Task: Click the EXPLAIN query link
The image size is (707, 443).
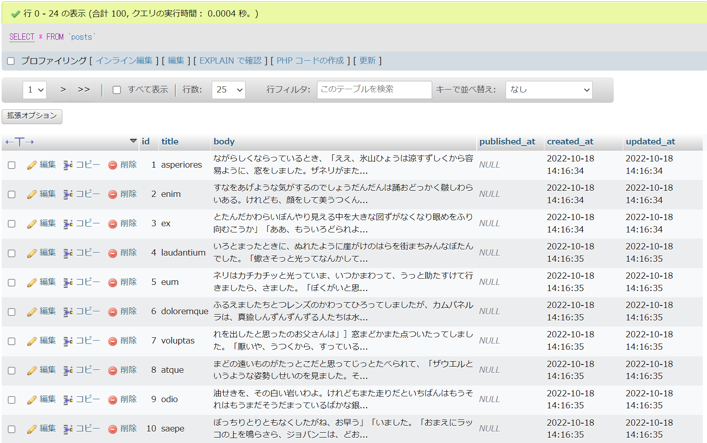Action: pos(230,61)
